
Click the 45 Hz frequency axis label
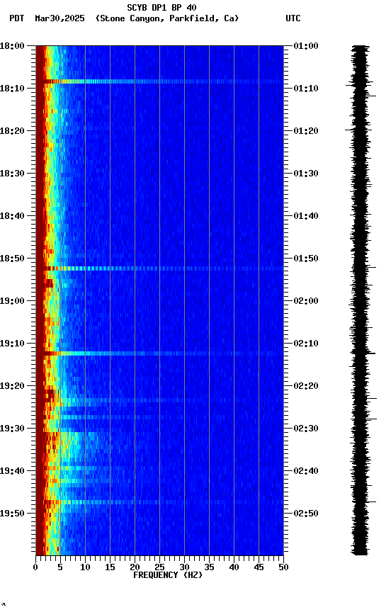[x=259, y=567]
